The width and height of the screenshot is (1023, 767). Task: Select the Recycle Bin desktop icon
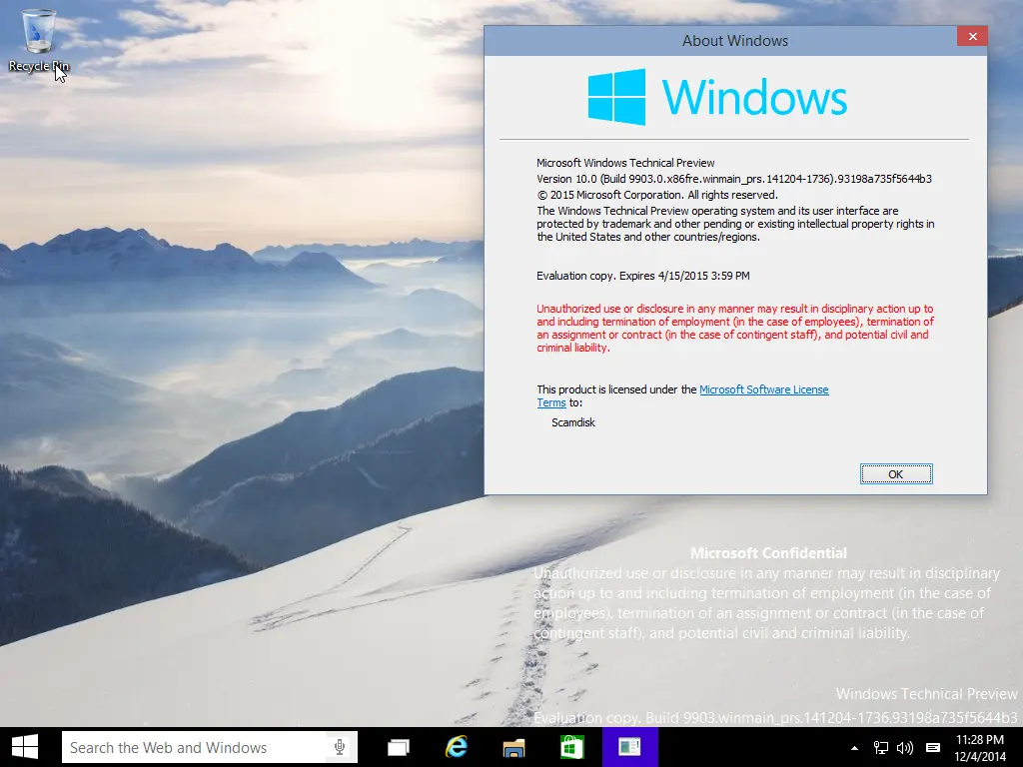click(39, 40)
